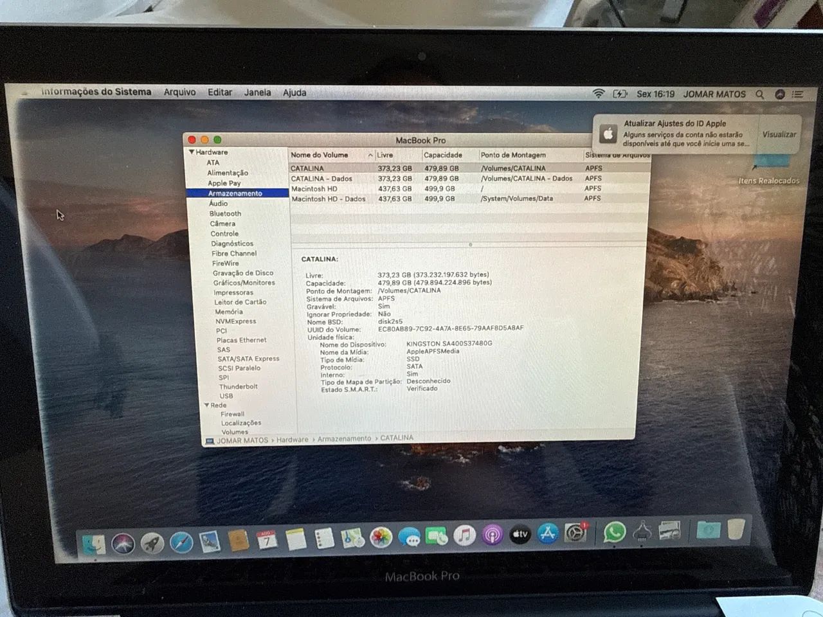The height and width of the screenshot is (617, 823).
Task: Open the Arquivo menu
Action: (179, 93)
